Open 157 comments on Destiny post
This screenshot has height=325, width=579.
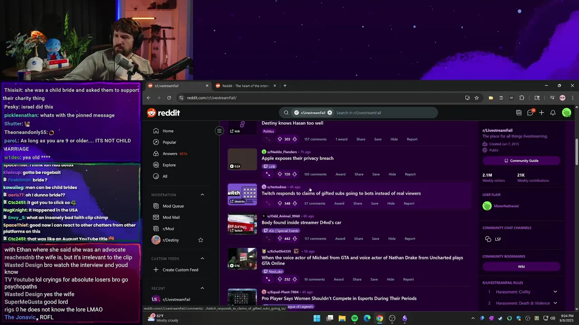click(315, 139)
